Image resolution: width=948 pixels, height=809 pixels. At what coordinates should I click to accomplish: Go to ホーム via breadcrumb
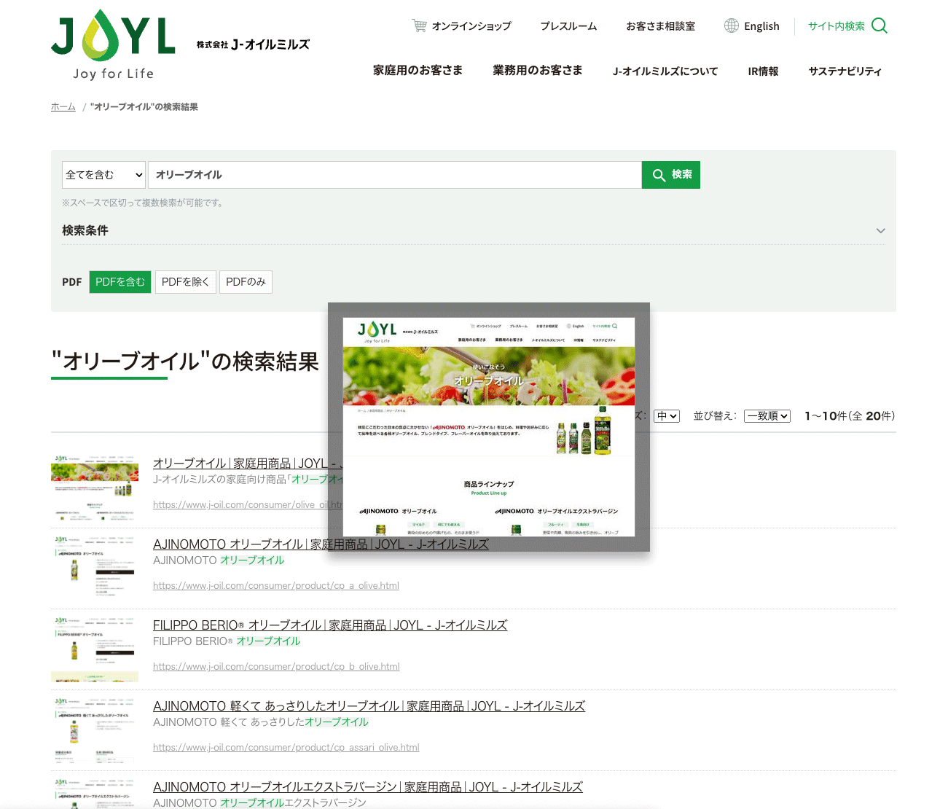coord(63,106)
